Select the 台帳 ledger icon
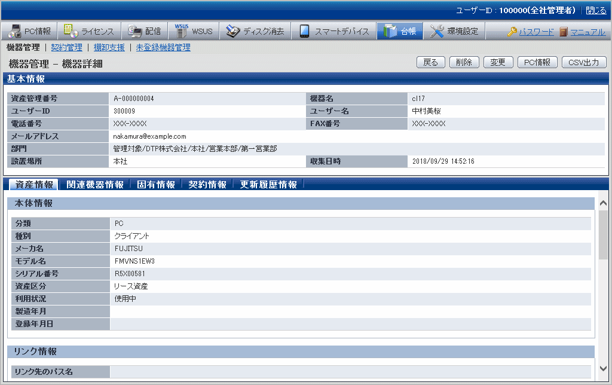 pos(390,32)
